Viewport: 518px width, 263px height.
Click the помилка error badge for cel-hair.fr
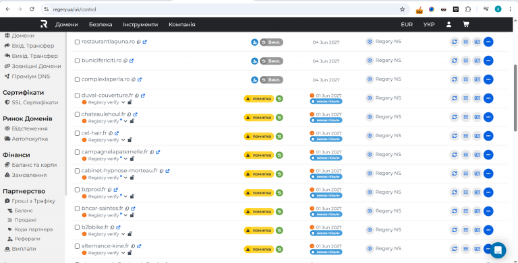[259, 136]
